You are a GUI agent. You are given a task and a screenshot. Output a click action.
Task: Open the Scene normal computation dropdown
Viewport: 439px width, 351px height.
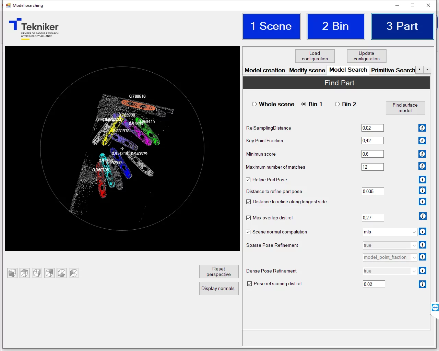[390, 232]
